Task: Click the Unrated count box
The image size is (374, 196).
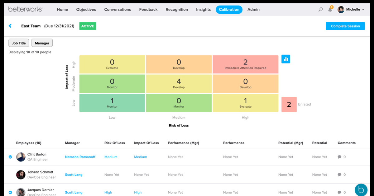Action: tap(289, 105)
